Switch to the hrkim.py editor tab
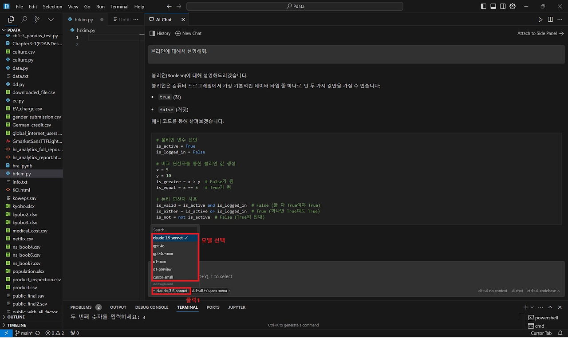The image size is (568, 338). pyautogui.click(x=84, y=20)
